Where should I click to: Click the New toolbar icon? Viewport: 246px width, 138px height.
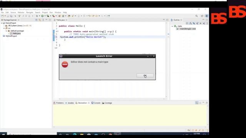[x=2, y=16]
